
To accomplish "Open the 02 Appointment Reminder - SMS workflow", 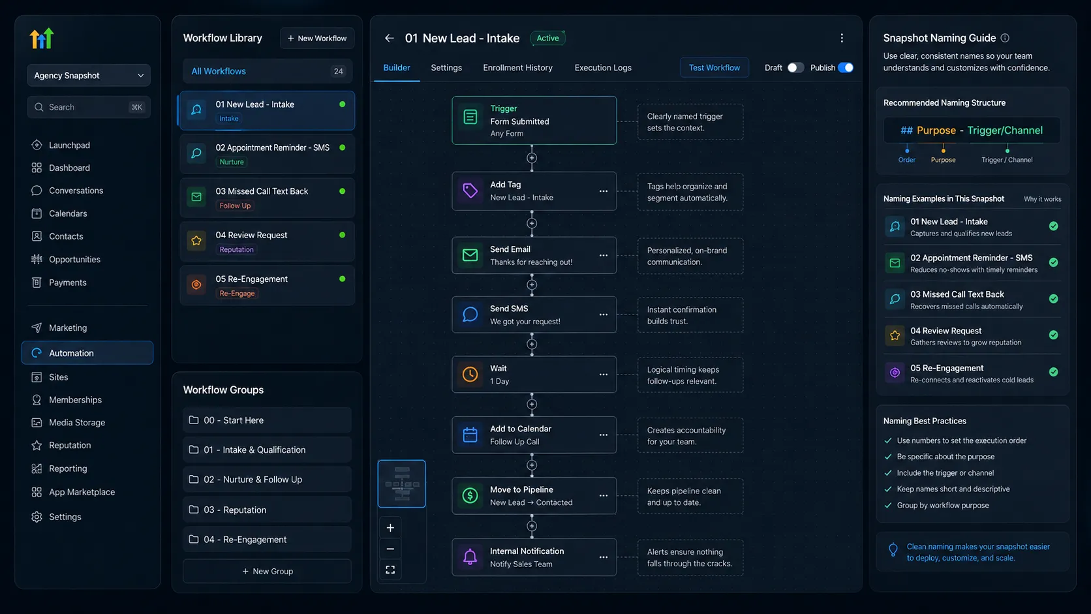I will point(267,154).
